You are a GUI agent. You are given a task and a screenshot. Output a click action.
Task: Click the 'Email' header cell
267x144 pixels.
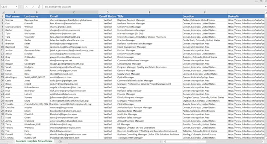74,17
